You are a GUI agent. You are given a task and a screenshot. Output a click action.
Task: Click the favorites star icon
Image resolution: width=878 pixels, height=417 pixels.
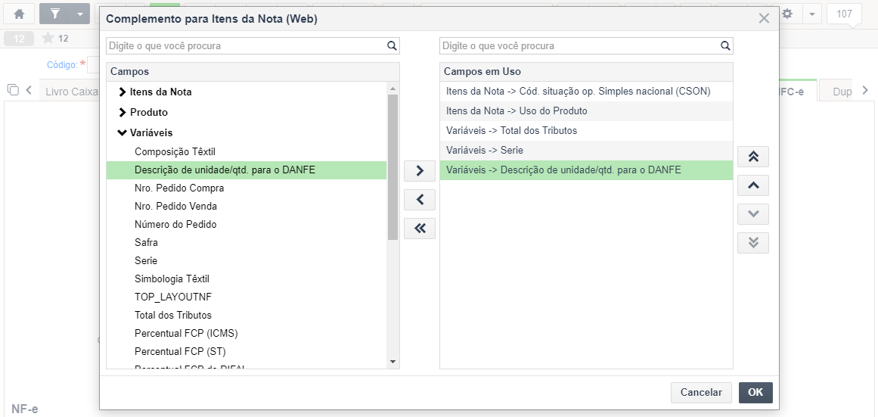(48, 38)
